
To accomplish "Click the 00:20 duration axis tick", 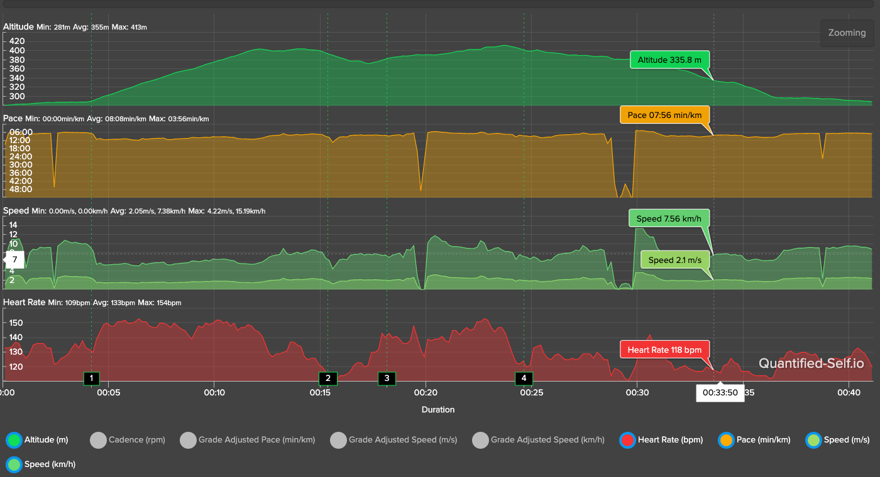I will pos(426,392).
